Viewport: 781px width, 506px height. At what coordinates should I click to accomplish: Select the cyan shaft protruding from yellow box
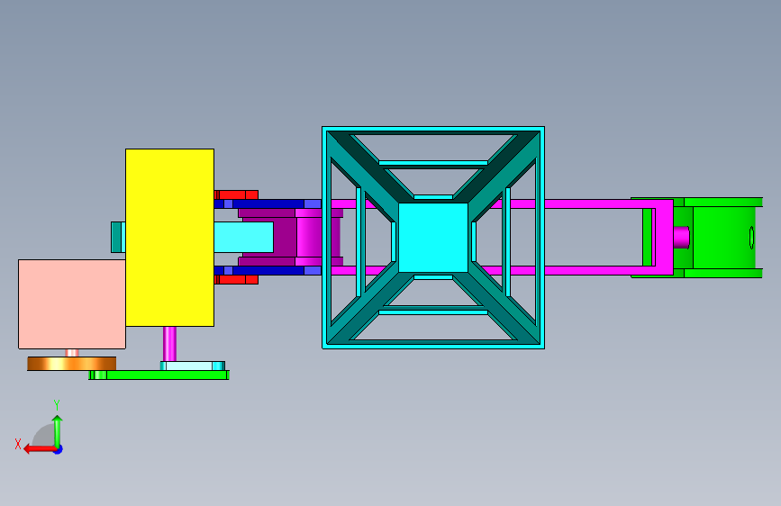(243, 237)
